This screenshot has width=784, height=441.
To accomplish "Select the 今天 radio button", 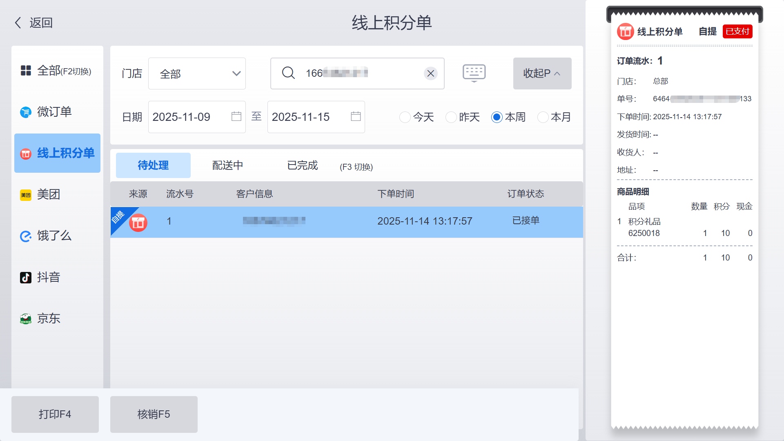I will click(405, 117).
